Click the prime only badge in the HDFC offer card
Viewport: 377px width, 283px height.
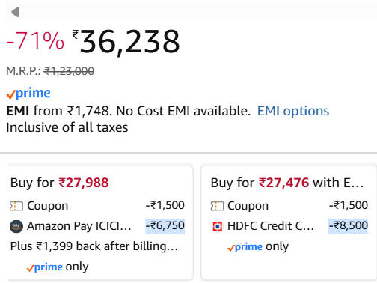pos(258,246)
